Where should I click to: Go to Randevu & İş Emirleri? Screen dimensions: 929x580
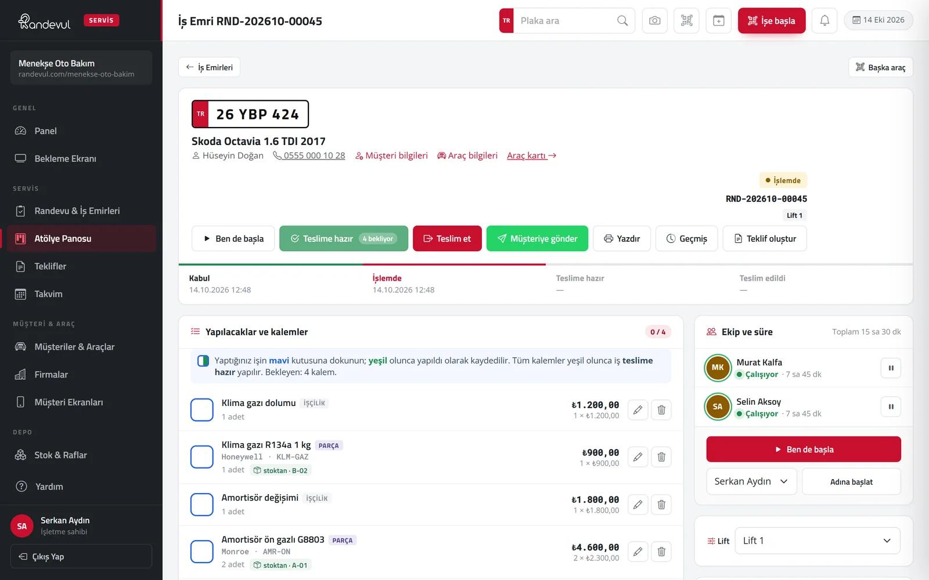pyautogui.click(x=81, y=211)
